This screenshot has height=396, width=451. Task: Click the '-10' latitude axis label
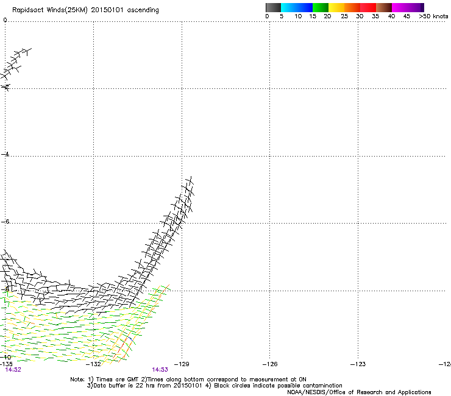tap(5, 357)
